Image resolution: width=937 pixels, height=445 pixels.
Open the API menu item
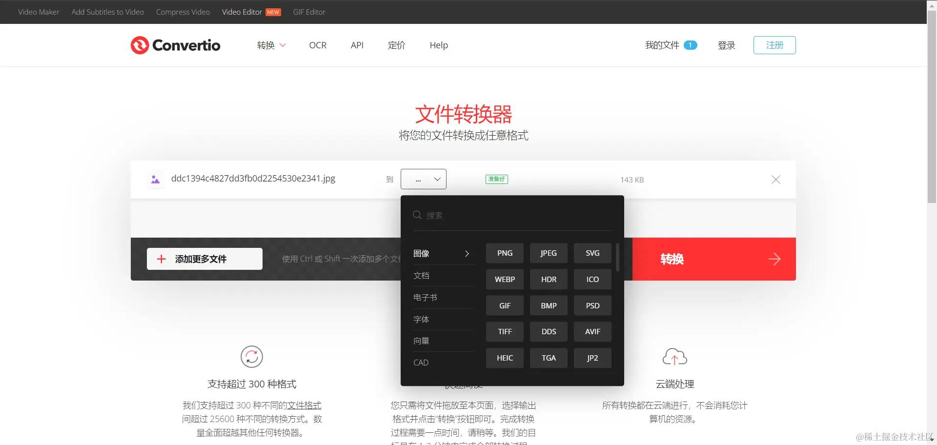[x=357, y=45]
